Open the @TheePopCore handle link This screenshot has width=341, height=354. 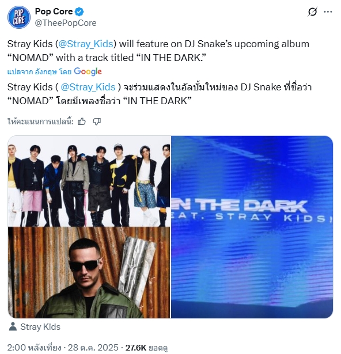click(x=66, y=23)
